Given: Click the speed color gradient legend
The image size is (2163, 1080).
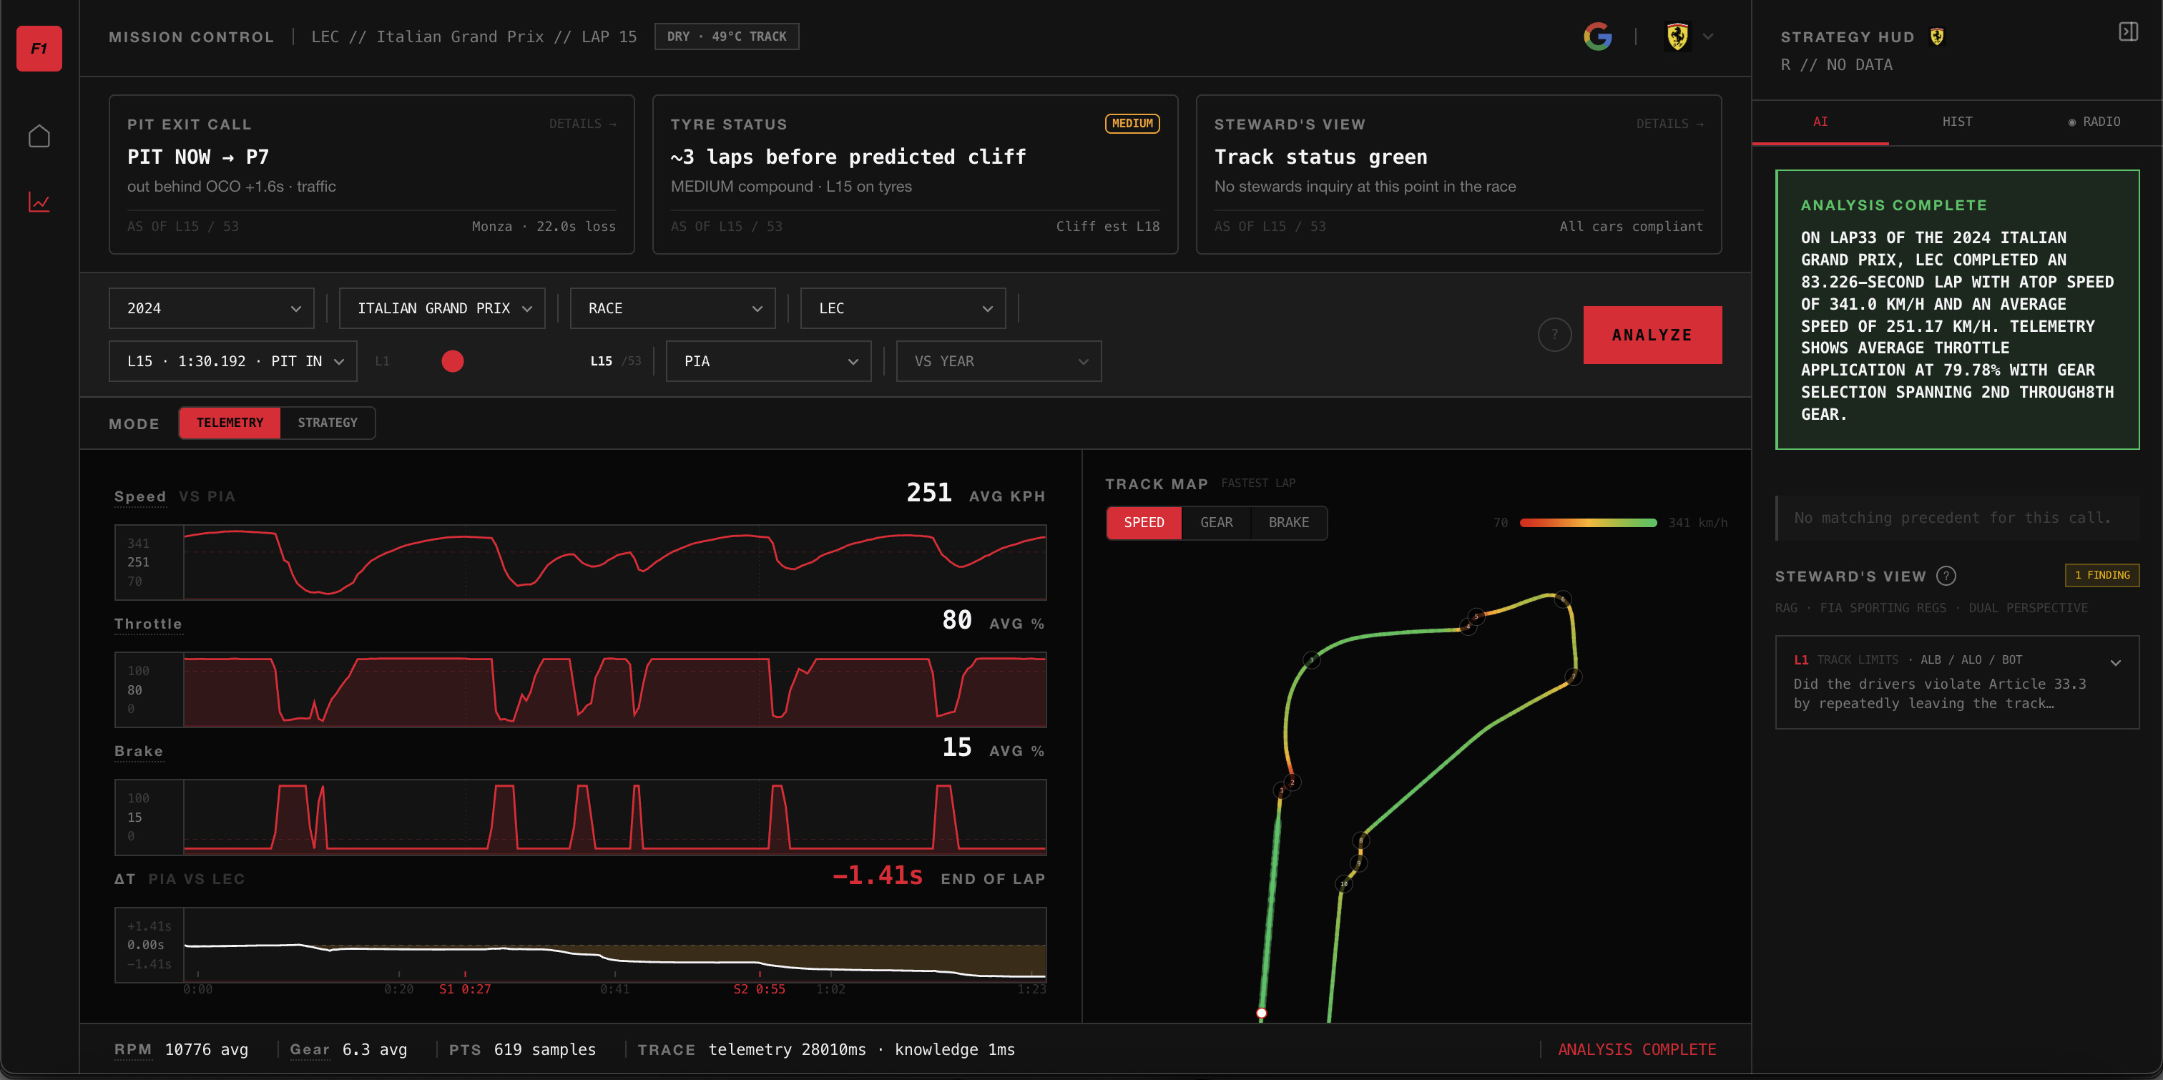Looking at the screenshot, I should click(x=1588, y=522).
